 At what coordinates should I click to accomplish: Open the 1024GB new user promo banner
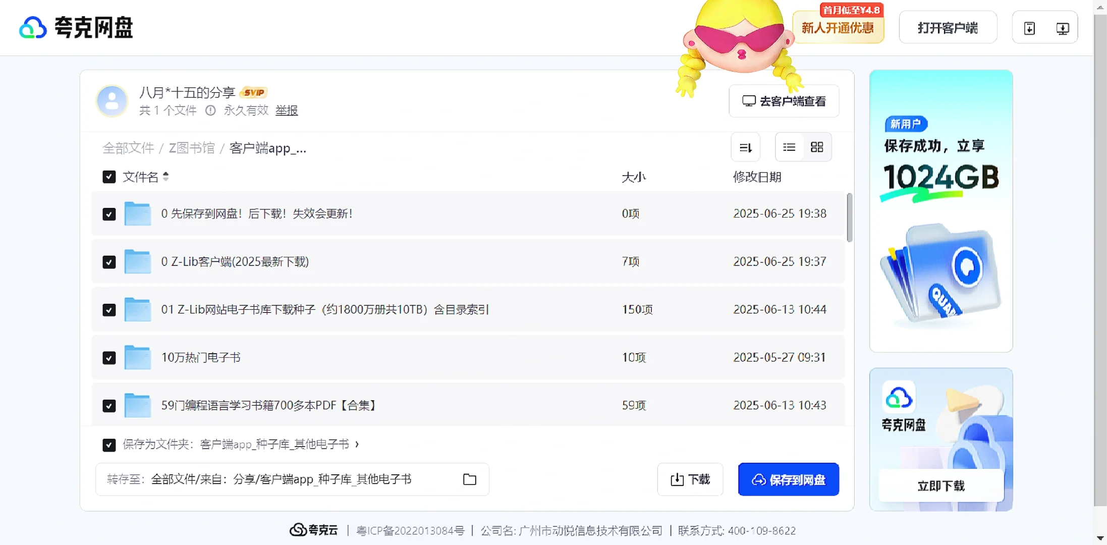pyautogui.click(x=940, y=211)
